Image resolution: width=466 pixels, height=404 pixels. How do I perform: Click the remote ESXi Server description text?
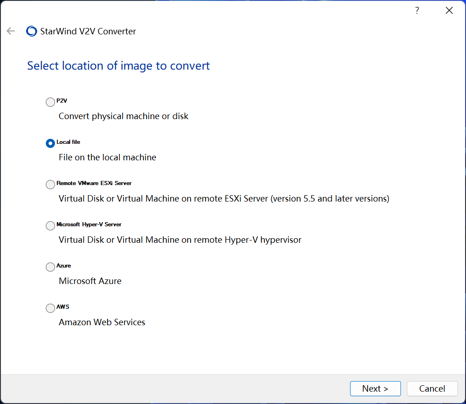coord(224,199)
